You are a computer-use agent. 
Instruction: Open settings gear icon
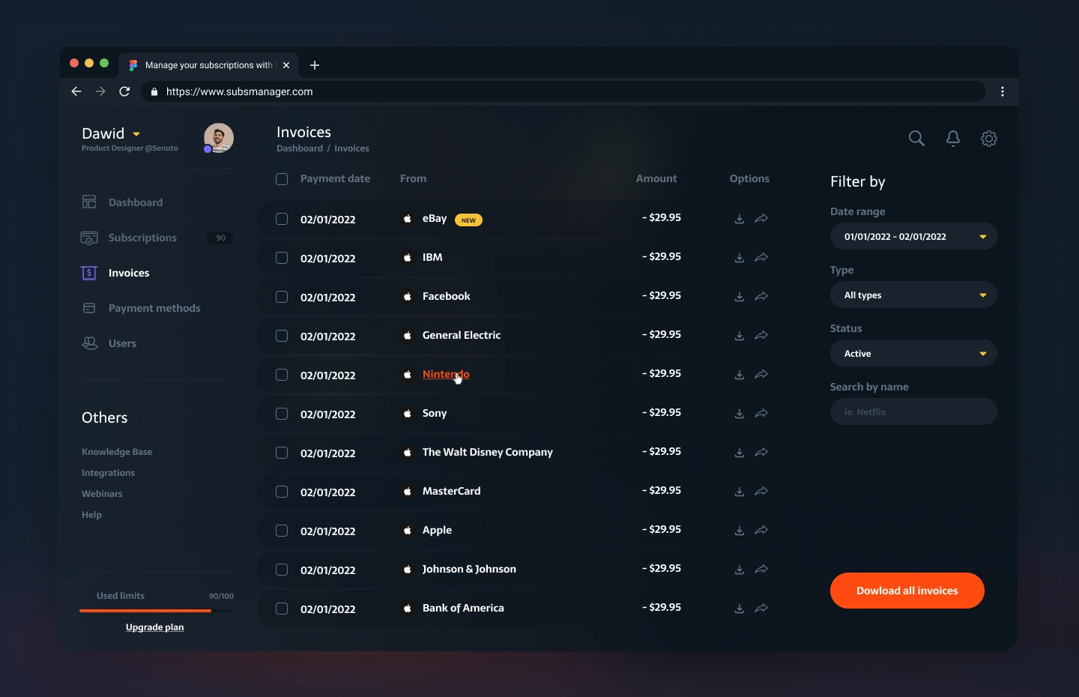tap(989, 139)
